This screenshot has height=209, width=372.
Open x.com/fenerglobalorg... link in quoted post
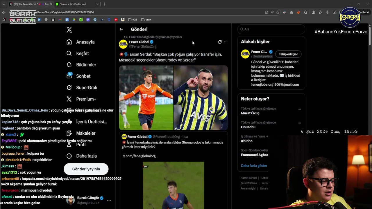point(140,156)
